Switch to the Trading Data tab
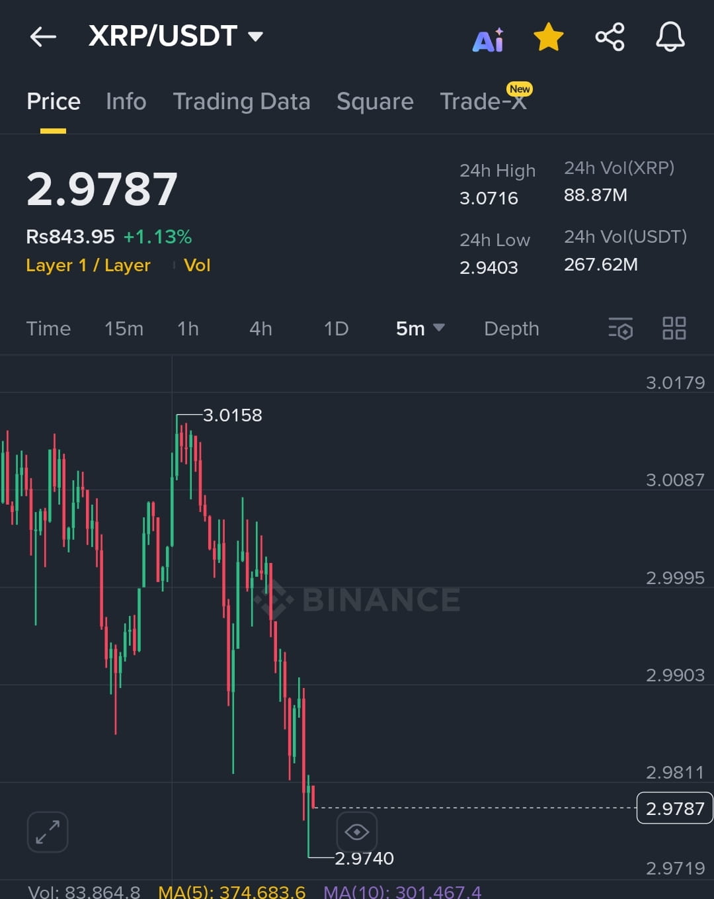The width and height of the screenshot is (714, 899). [241, 101]
